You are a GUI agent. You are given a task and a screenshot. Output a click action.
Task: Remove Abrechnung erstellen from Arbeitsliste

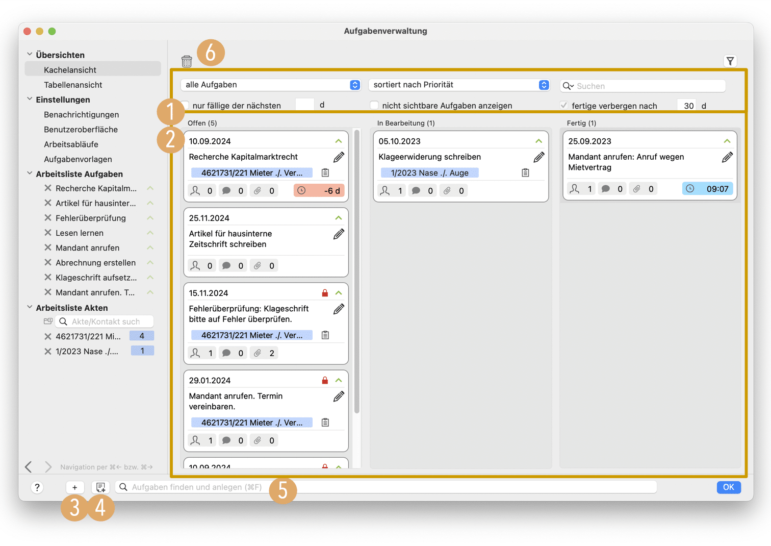click(x=48, y=262)
